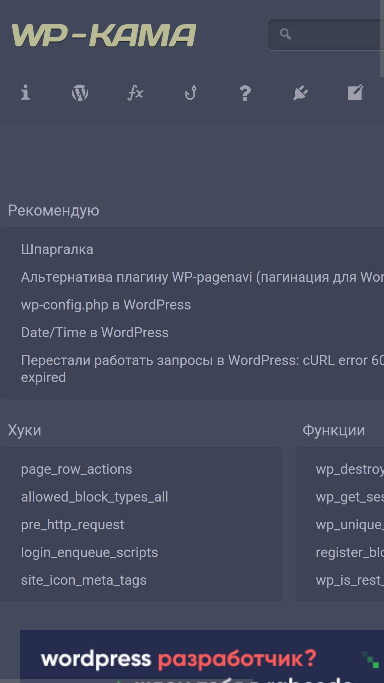Open the WordPress logo icon section
This screenshot has height=683, width=384.
(x=80, y=93)
